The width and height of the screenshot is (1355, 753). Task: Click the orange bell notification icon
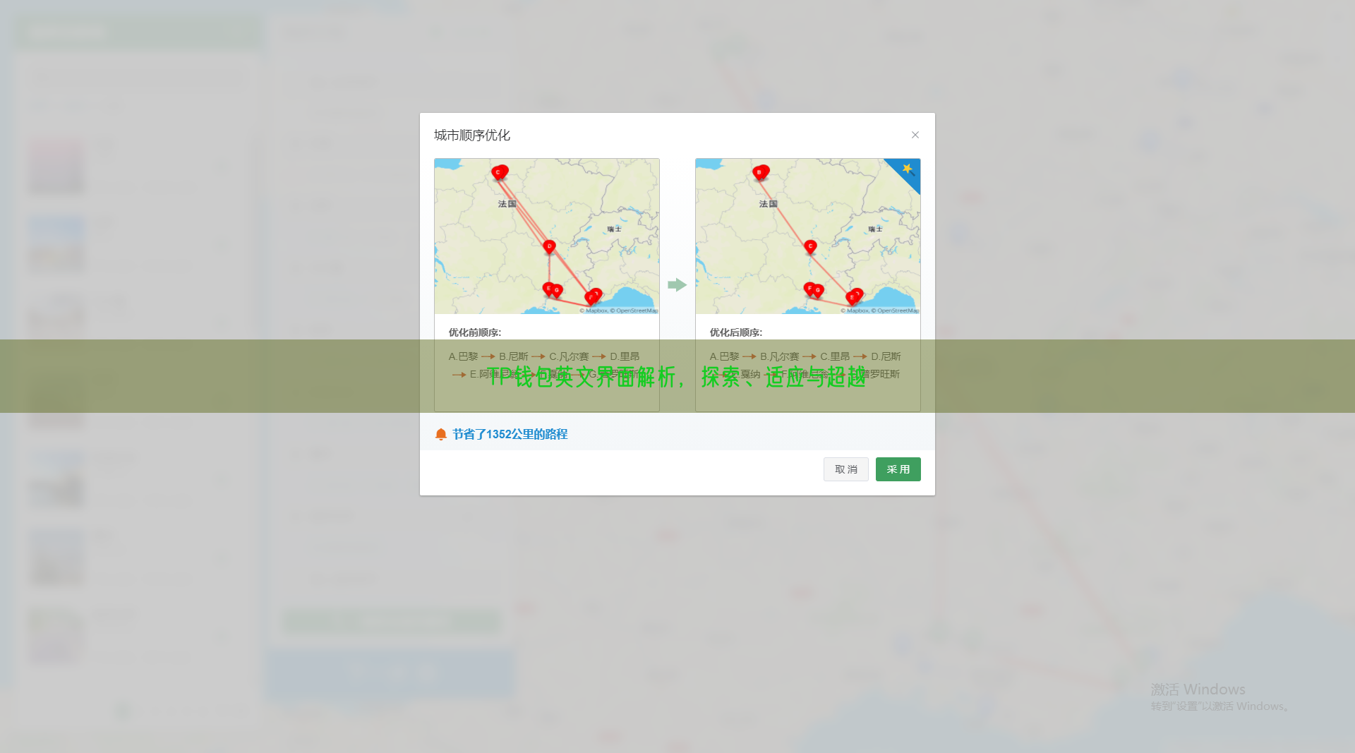coord(441,434)
